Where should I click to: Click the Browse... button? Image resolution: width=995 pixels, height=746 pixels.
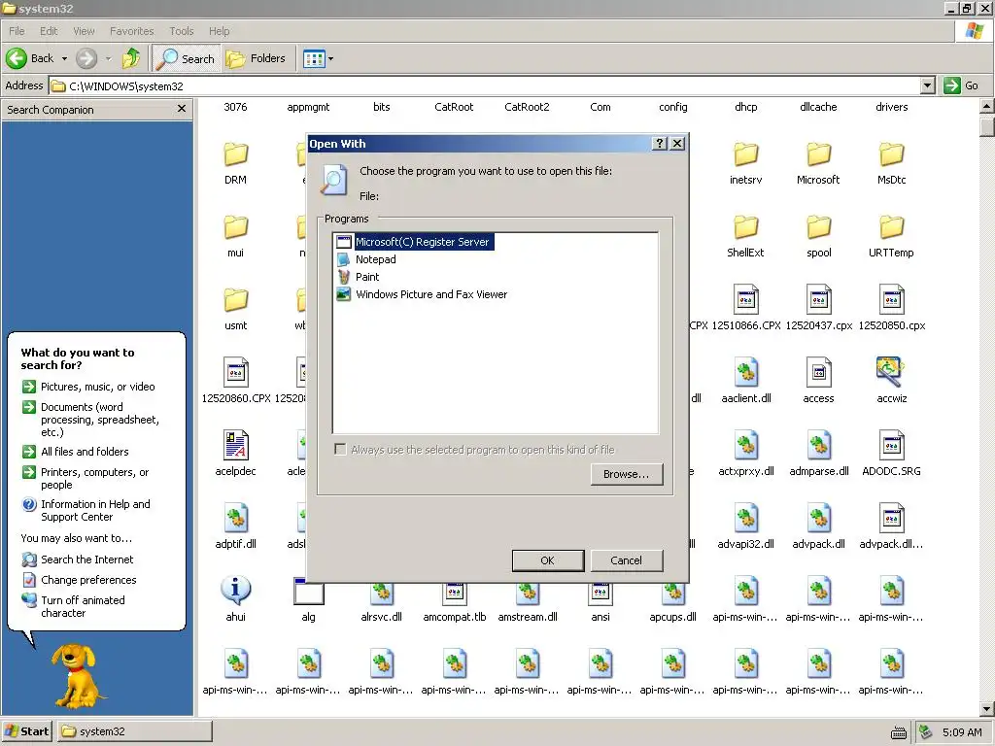click(627, 474)
